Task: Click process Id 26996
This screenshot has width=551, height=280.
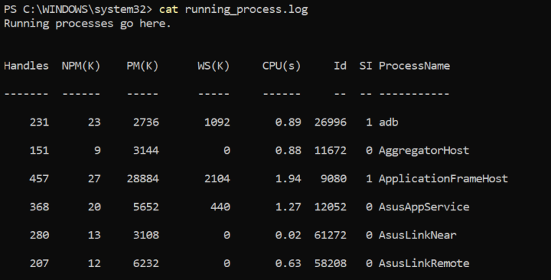Action: tap(330, 122)
